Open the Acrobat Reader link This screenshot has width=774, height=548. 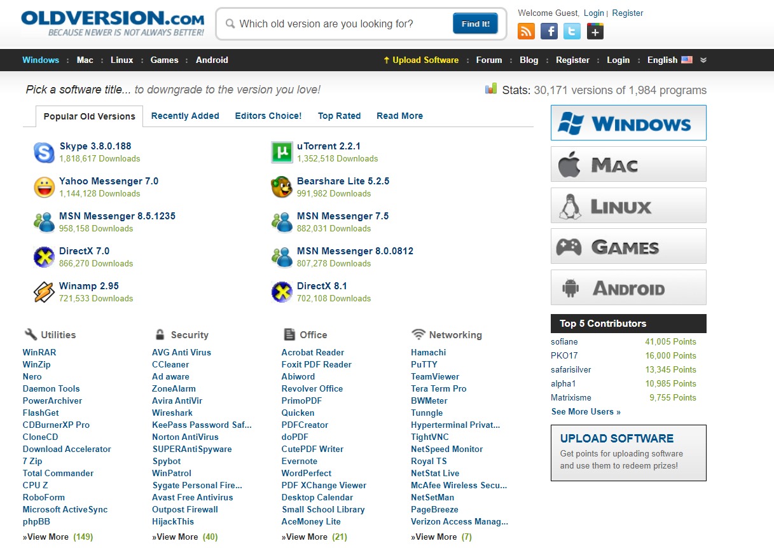tap(313, 352)
